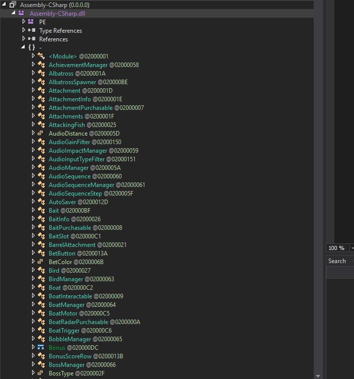Click the Assembly-CSharp assembly icon
The height and width of the screenshot is (379, 354).
[x=13, y=5]
